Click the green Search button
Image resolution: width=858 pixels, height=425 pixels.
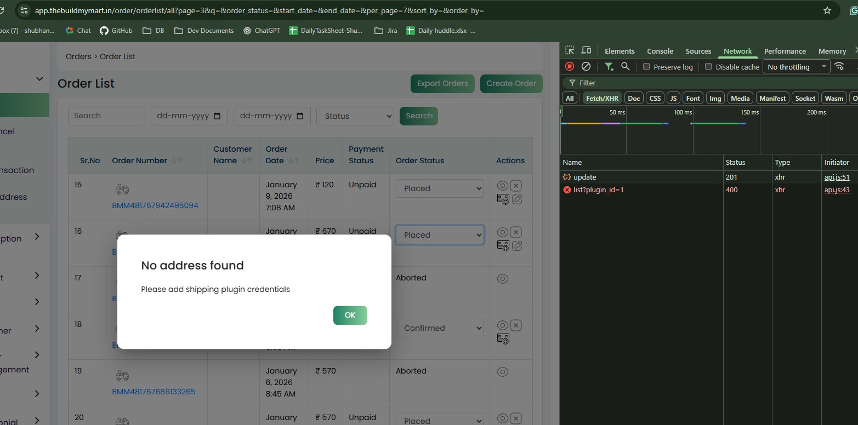(419, 116)
